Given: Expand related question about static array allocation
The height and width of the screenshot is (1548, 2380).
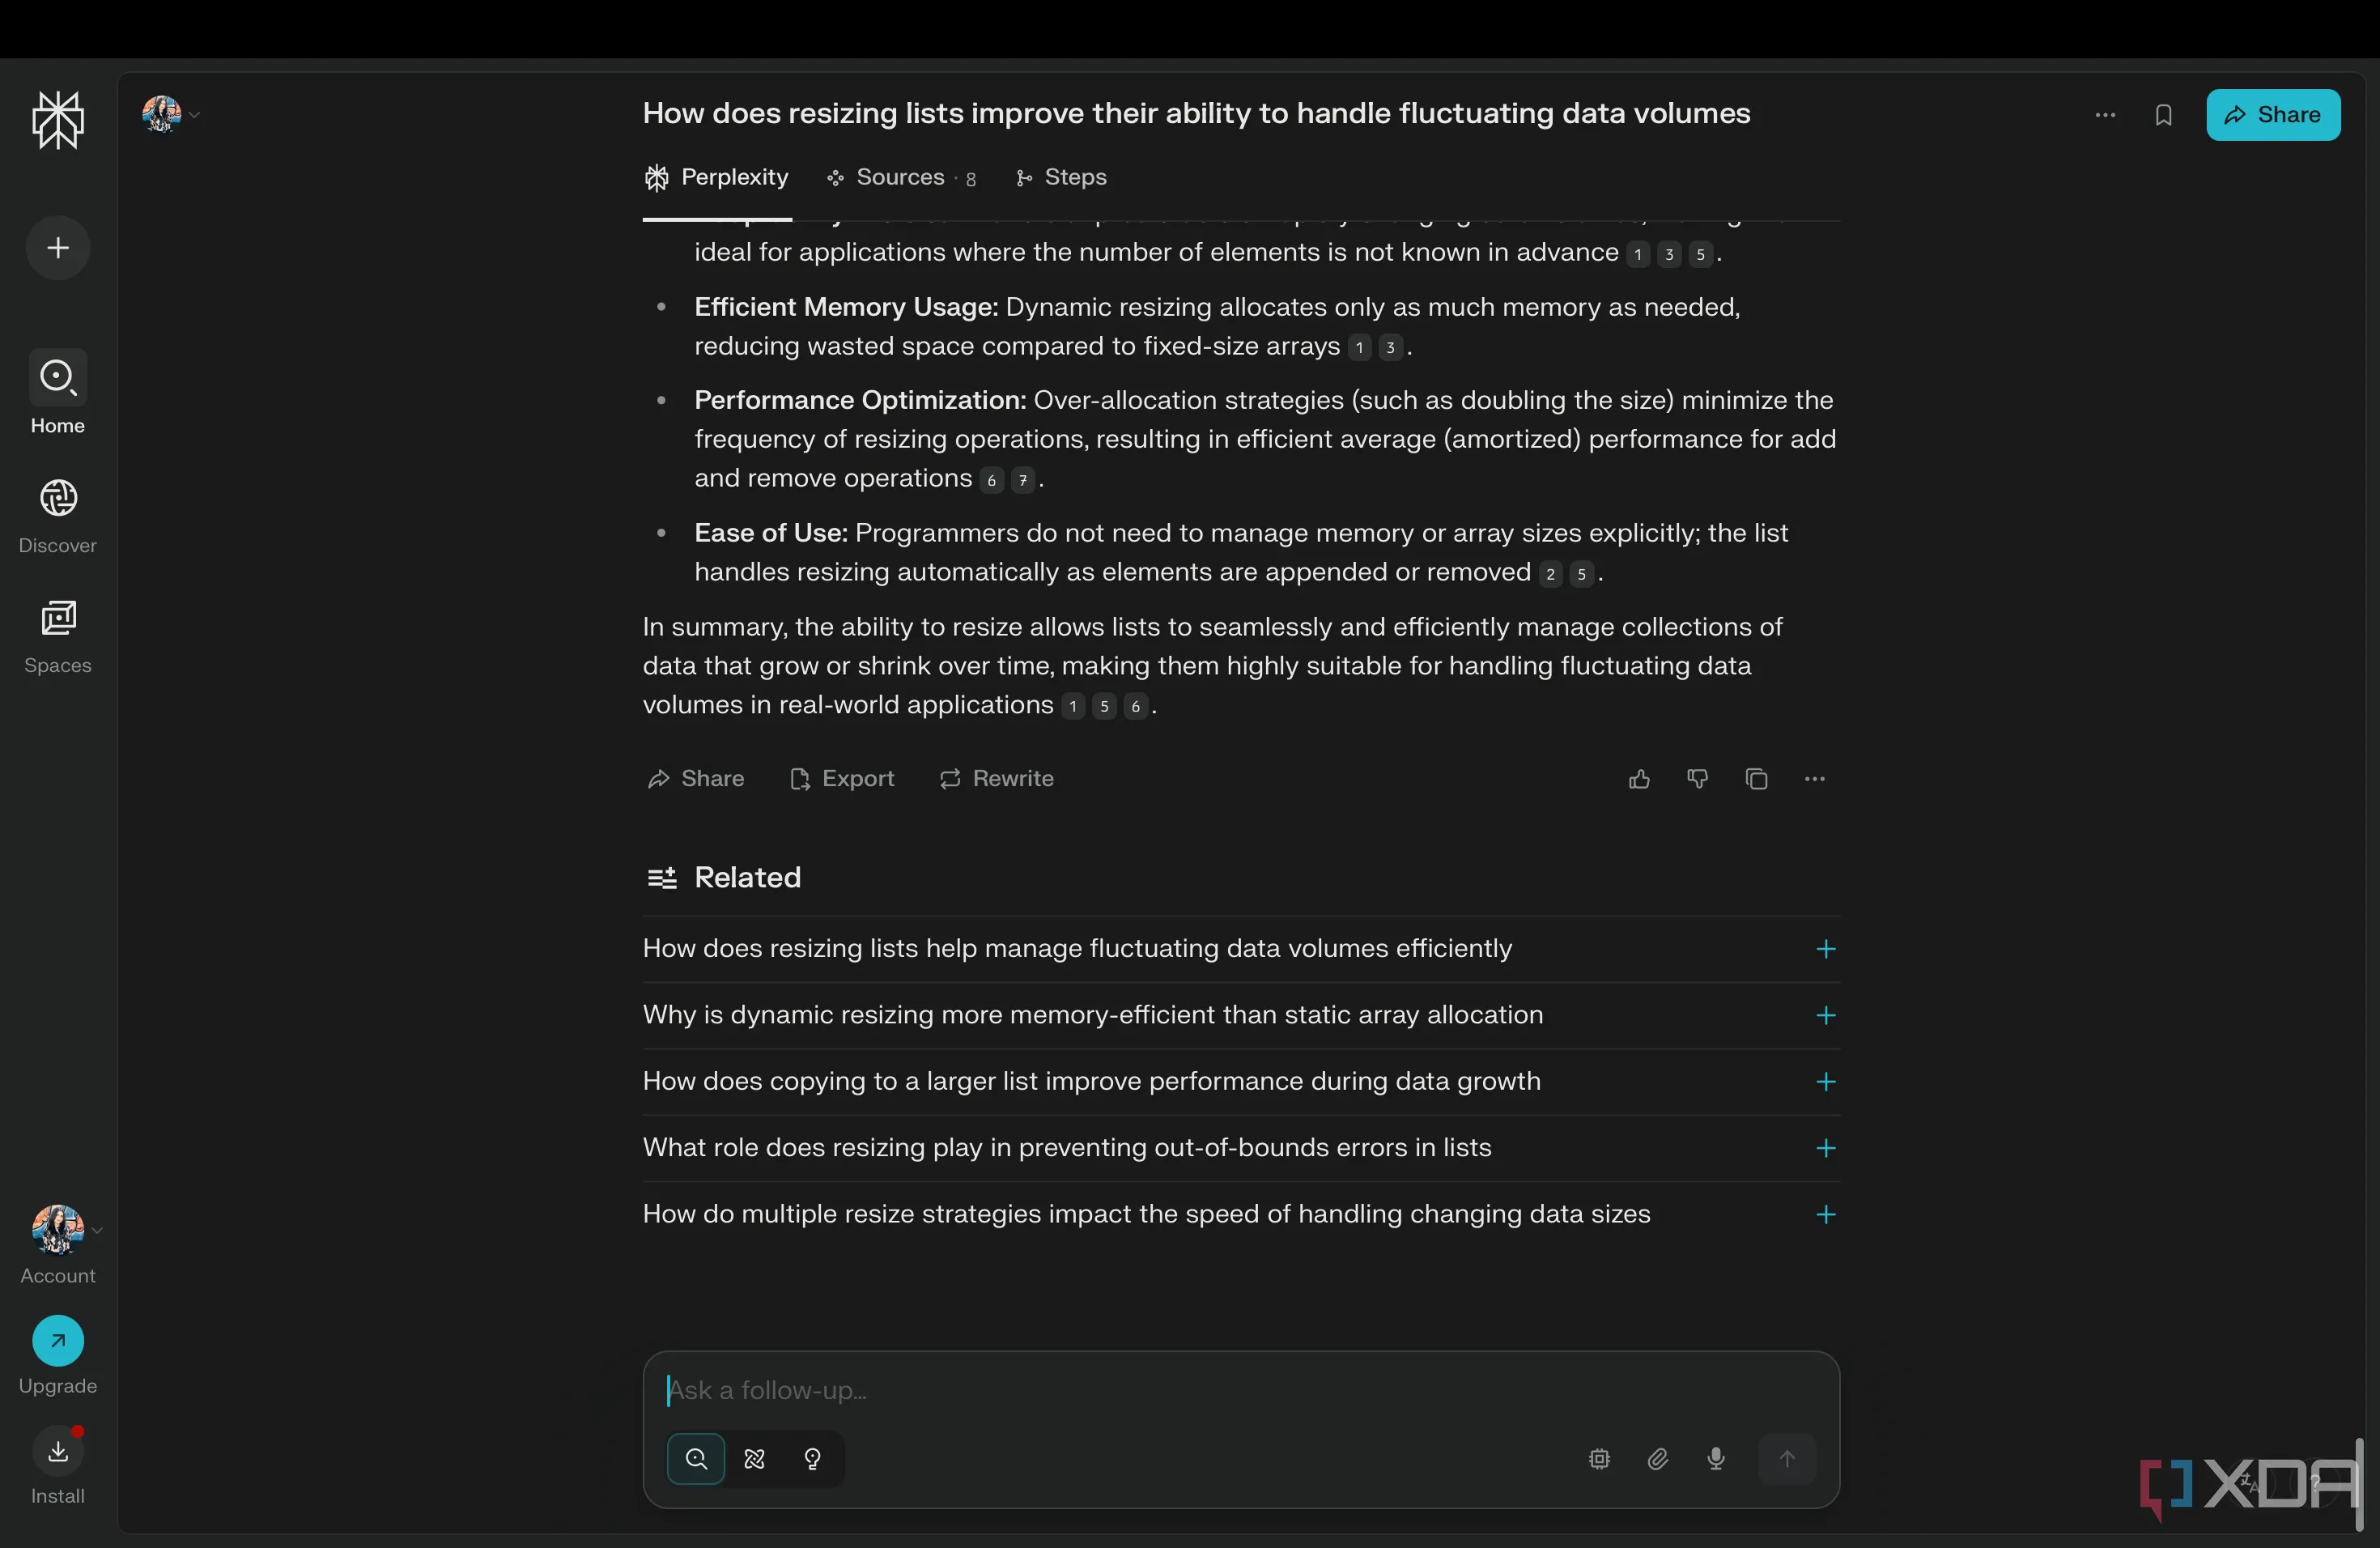Looking at the screenshot, I should (1825, 1015).
